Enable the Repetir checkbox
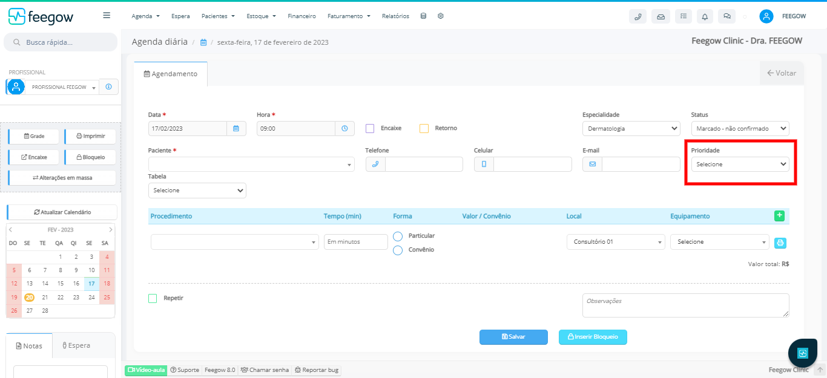827x378 pixels. click(x=153, y=298)
